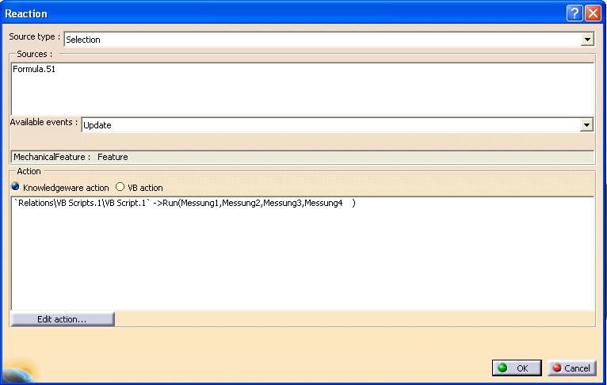The height and width of the screenshot is (385, 607).
Task: Click inside the action script text area
Action: coord(303,253)
